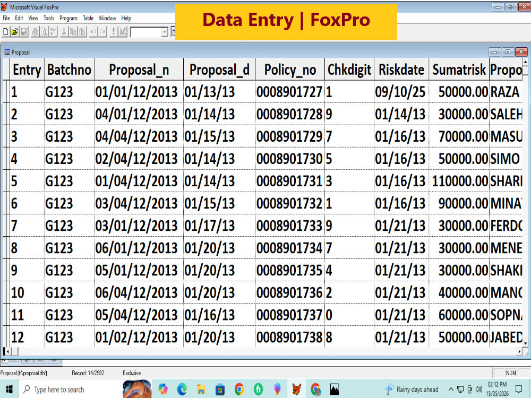Click the Run exclamation mark icon

[x=114, y=32]
